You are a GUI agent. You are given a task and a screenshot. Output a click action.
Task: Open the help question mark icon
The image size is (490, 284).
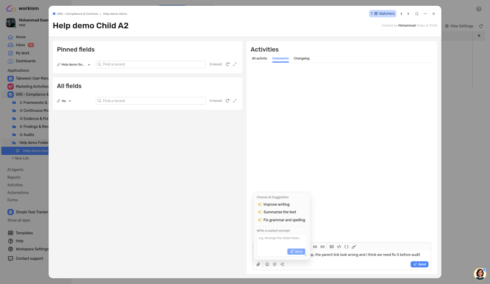click(479, 9)
